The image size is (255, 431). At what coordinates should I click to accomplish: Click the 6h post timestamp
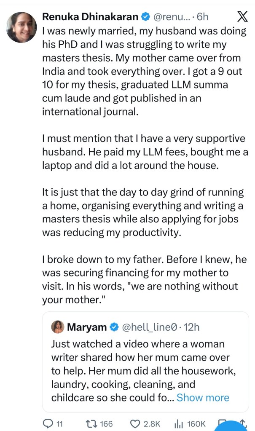coord(203,17)
